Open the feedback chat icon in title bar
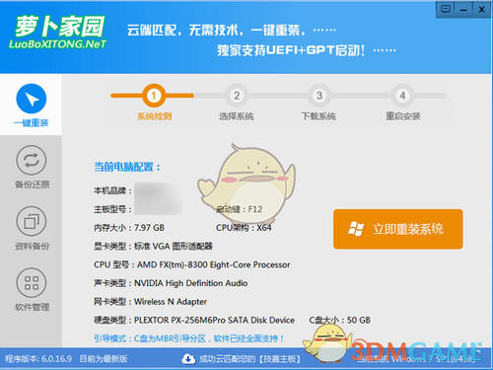Image resolution: width=493 pixels, height=370 pixels. click(446, 9)
